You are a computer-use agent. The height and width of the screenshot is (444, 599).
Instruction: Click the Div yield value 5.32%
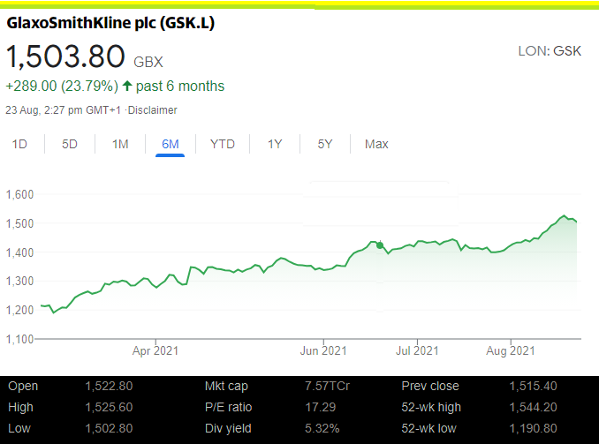tap(322, 428)
